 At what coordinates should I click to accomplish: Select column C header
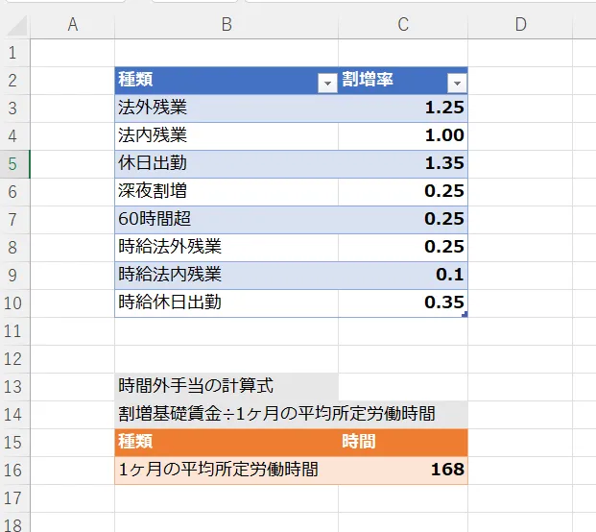click(403, 25)
